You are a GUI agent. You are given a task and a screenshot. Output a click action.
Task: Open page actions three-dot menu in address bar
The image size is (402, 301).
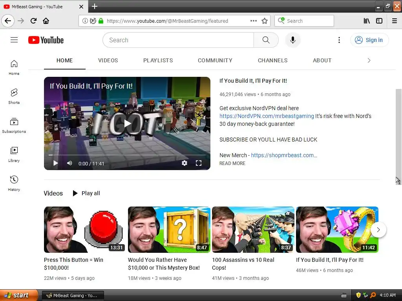(253, 21)
